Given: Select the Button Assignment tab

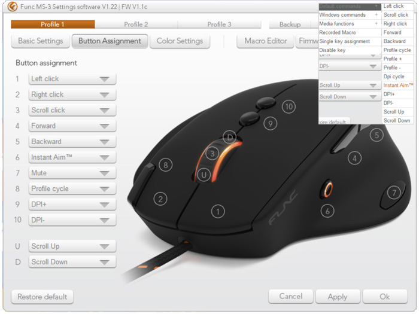Looking at the screenshot, I should point(110,41).
